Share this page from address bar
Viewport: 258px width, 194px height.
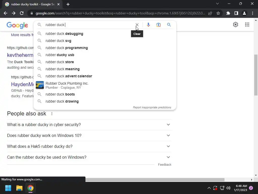click(210, 13)
